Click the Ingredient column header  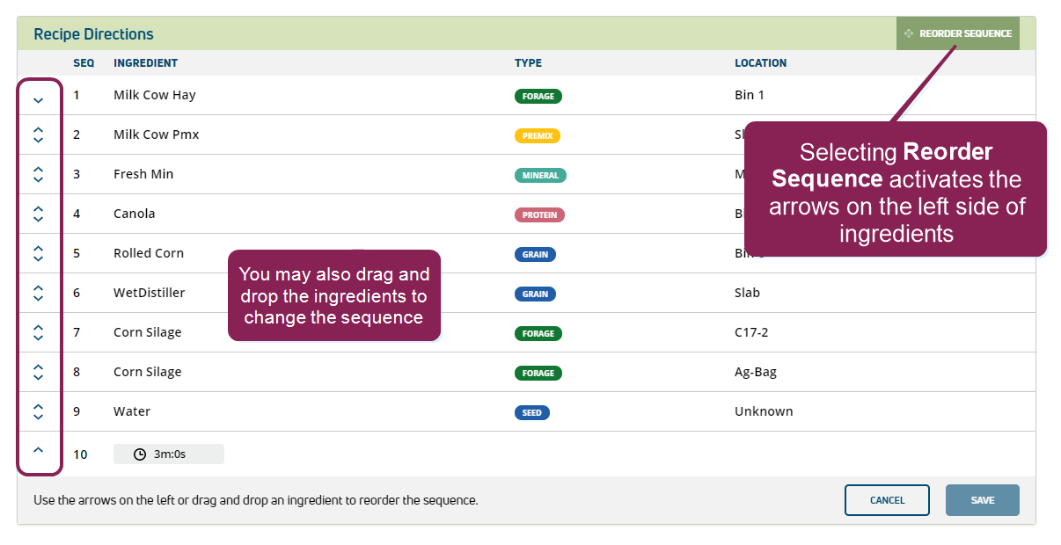coord(145,63)
